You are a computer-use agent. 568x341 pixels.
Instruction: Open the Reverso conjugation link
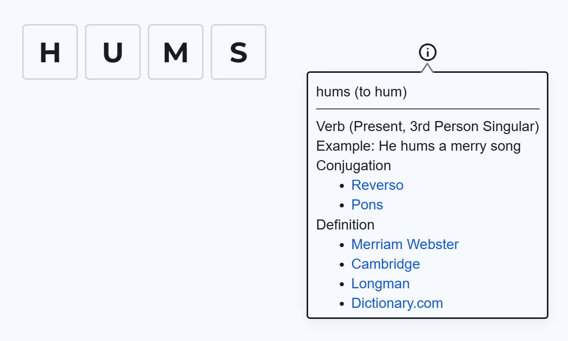coord(377,185)
